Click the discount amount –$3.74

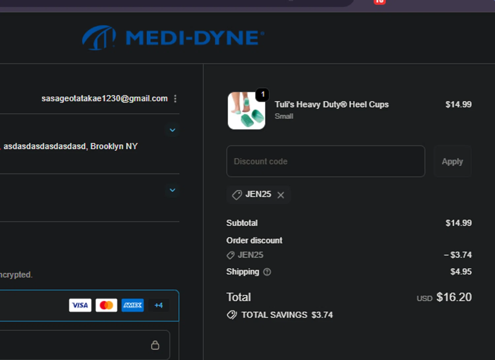[458, 255]
